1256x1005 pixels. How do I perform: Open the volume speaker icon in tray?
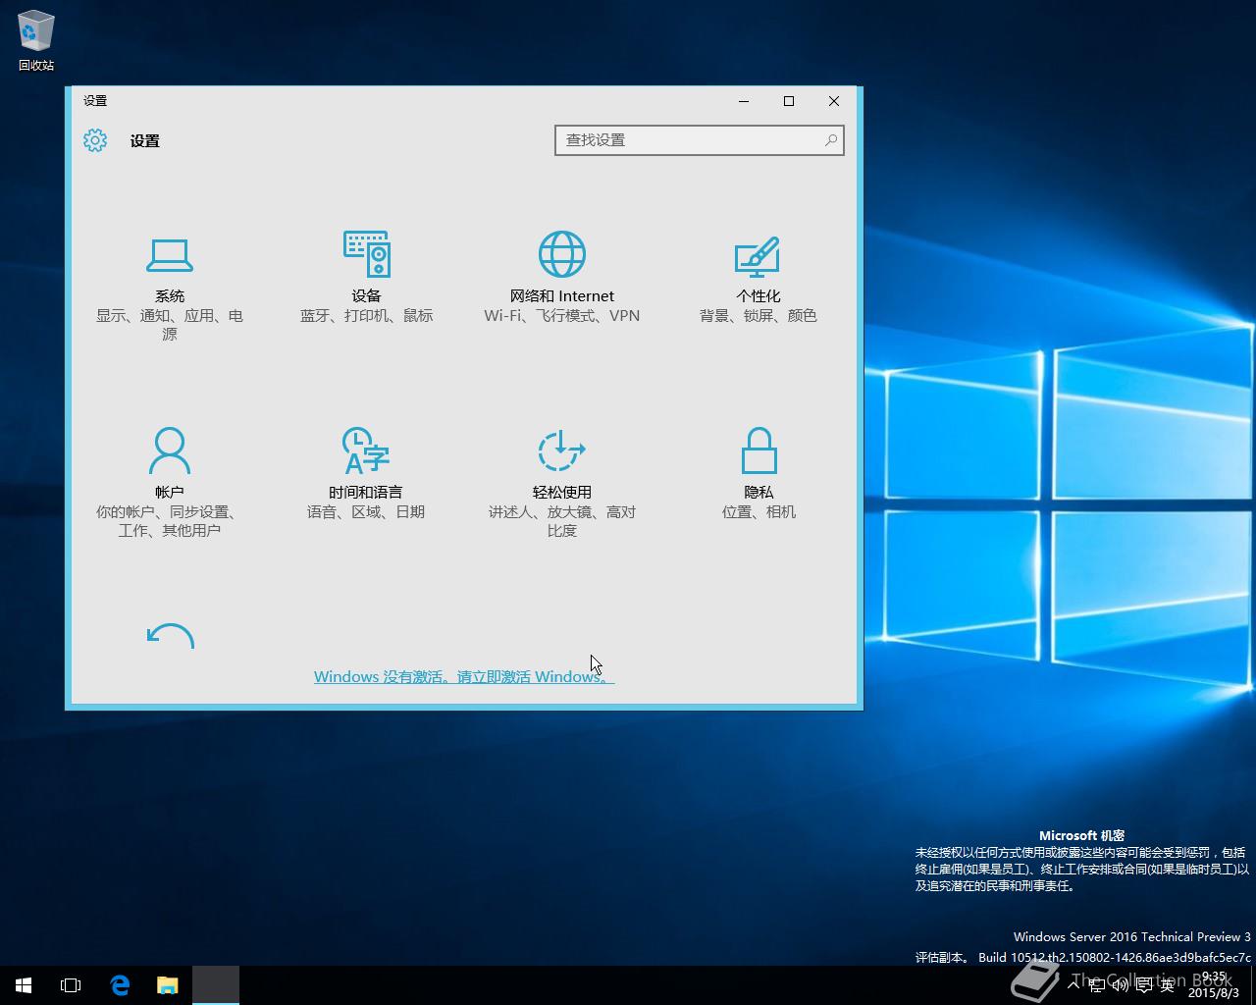1120,985
